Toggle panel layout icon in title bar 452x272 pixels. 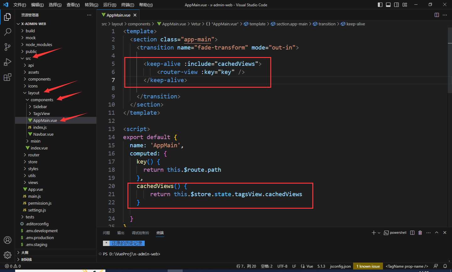point(388,5)
